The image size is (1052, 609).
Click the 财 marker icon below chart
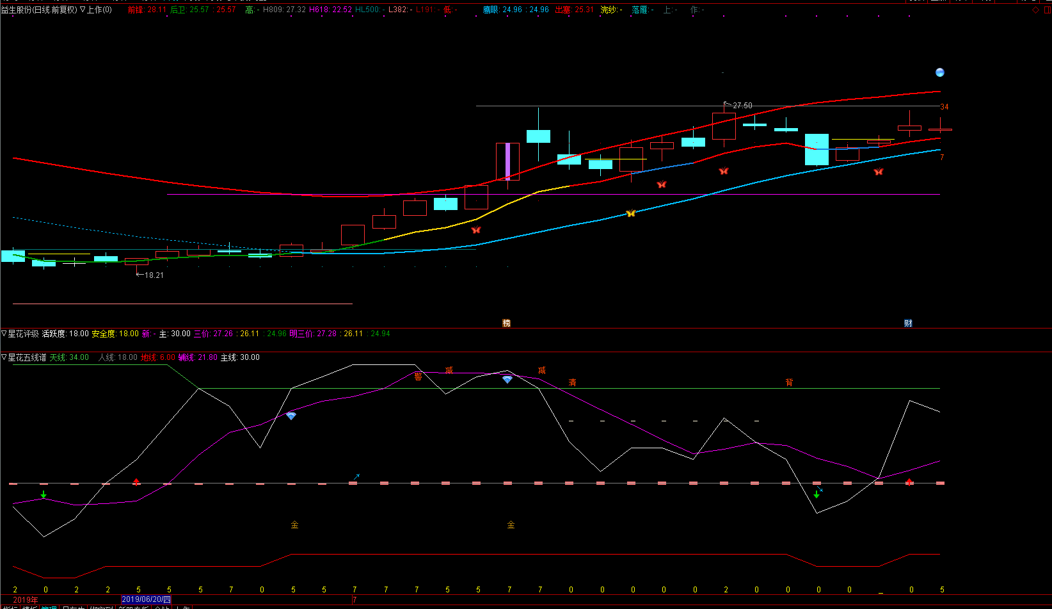point(908,323)
